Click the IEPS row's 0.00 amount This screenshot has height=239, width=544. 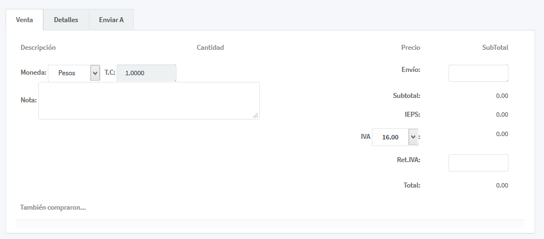tap(502, 115)
